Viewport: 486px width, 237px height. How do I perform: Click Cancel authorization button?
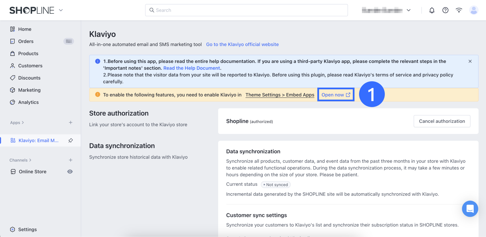click(442, 121)
